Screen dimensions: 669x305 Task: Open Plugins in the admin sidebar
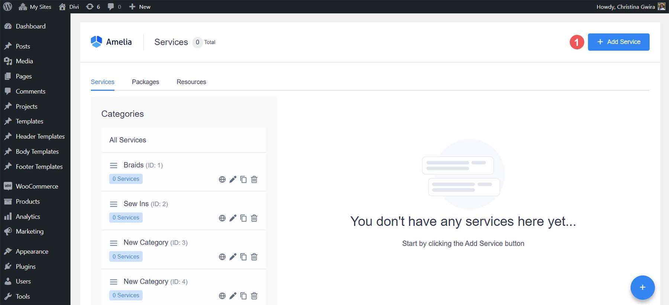tap(26, 266)
